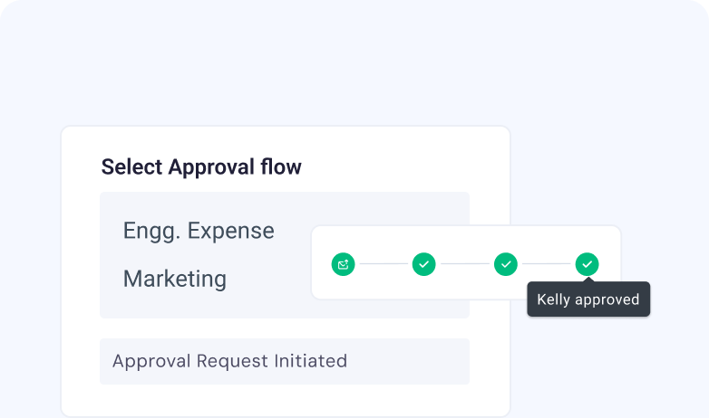
Task: Click the Approval Request Initiated field
Action: point(284,361)
